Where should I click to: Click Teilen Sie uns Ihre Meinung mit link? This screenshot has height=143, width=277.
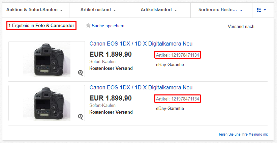(243, 134)
